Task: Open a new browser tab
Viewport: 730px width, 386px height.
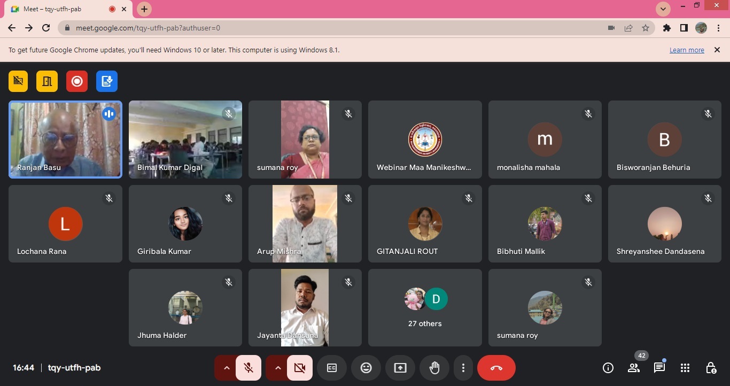Action: click(144, 9)
